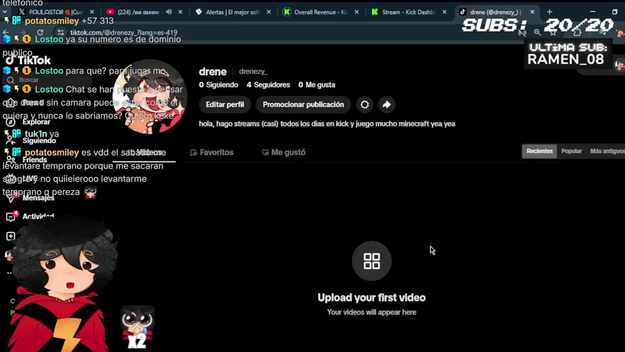The width and height of the screenshot is (625, 352).
Task: Click Promocionar publicación button
Action: coord(303,105)
